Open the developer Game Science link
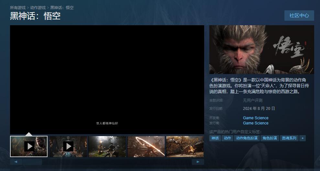320x171 pixels. click(256, 118)
